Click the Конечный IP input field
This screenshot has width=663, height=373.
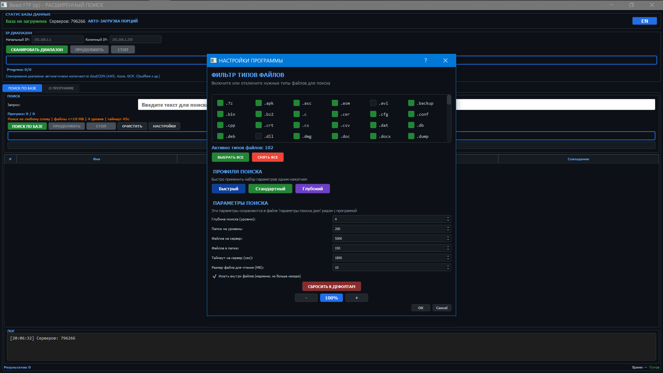[x=135, y=39]
